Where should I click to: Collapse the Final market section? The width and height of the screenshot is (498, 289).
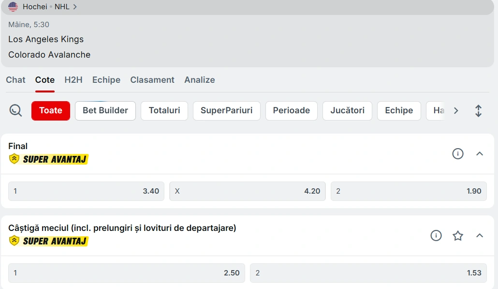[x=479, y=154]
